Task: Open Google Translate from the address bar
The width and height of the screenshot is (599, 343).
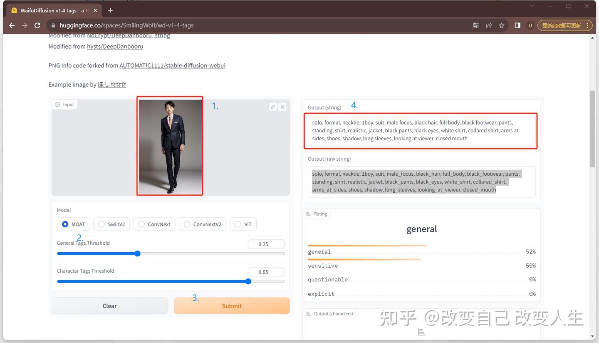Action: pyautogui.click(x=476, y=25)
